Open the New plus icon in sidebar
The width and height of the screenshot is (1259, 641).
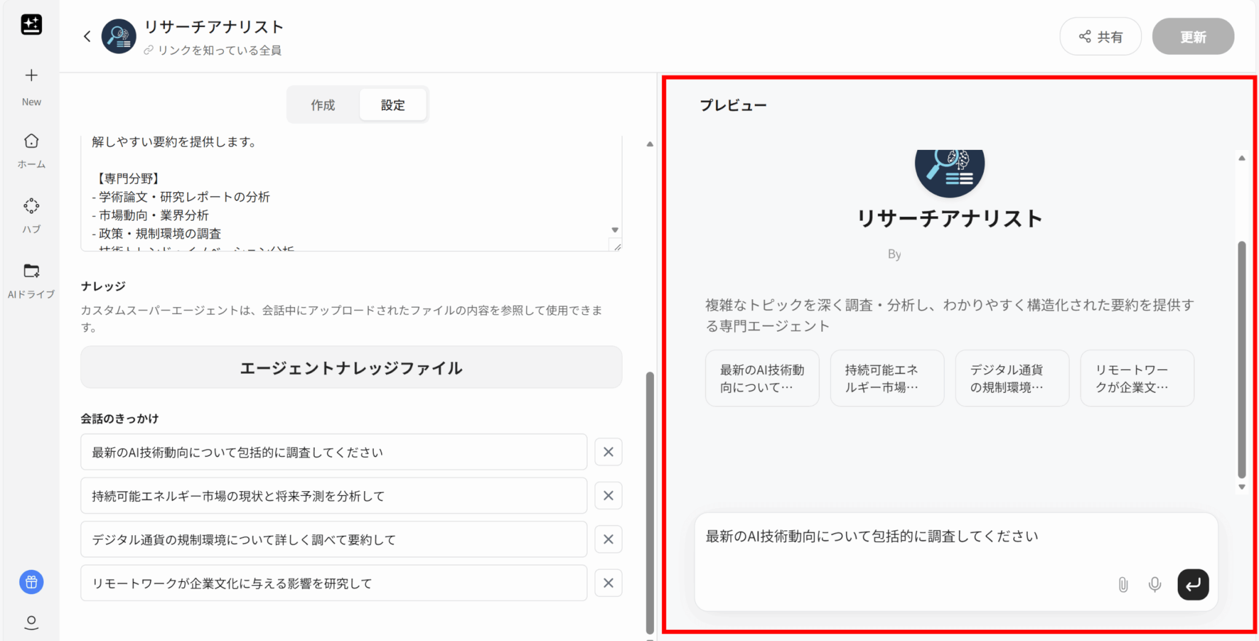tap(31, 76)
